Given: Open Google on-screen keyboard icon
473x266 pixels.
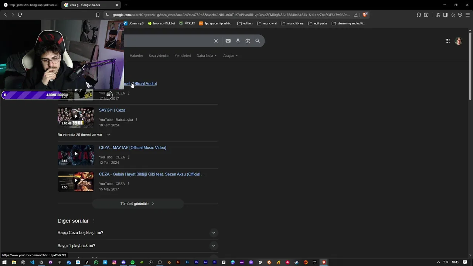Looking at the screenshot, I should 228,41.
